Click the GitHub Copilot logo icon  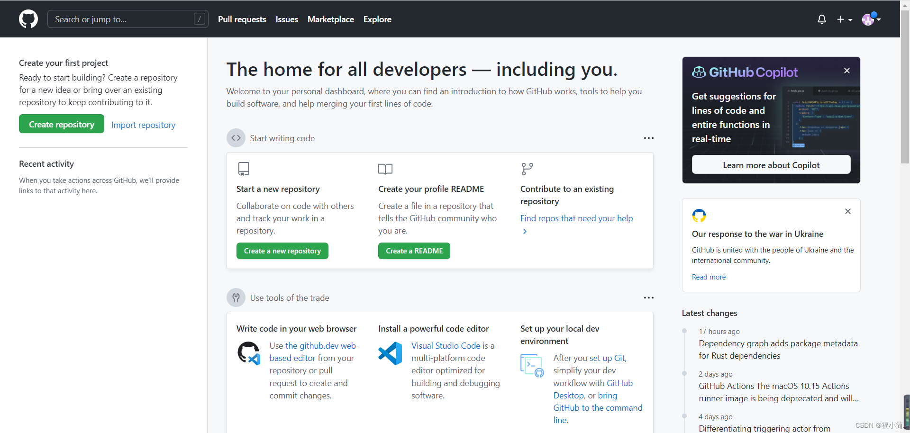(699, 72)
